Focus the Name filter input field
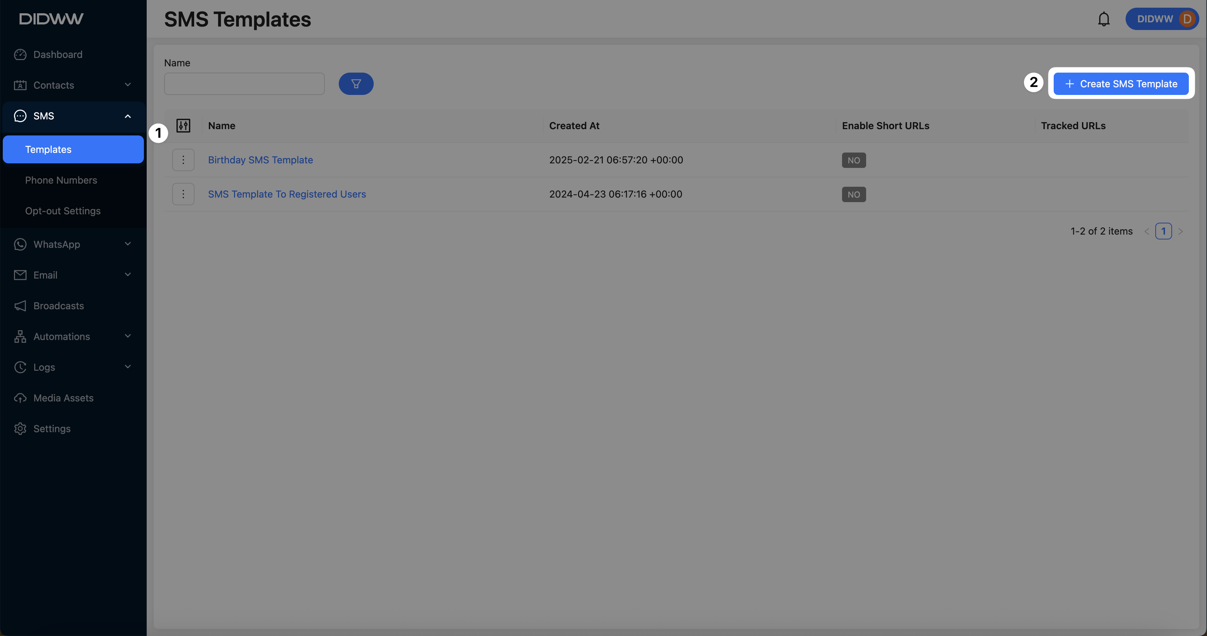 [x=244, y=84]
